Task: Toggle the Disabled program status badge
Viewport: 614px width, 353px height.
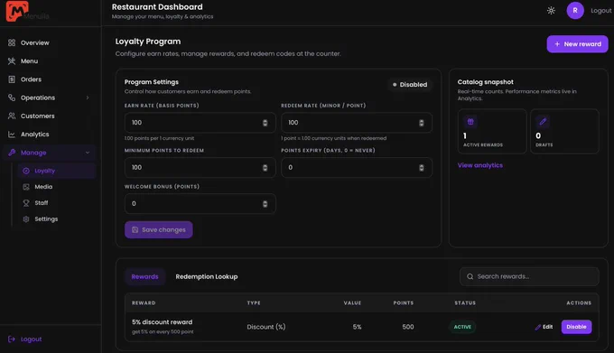Action: (x=410, y=85)
